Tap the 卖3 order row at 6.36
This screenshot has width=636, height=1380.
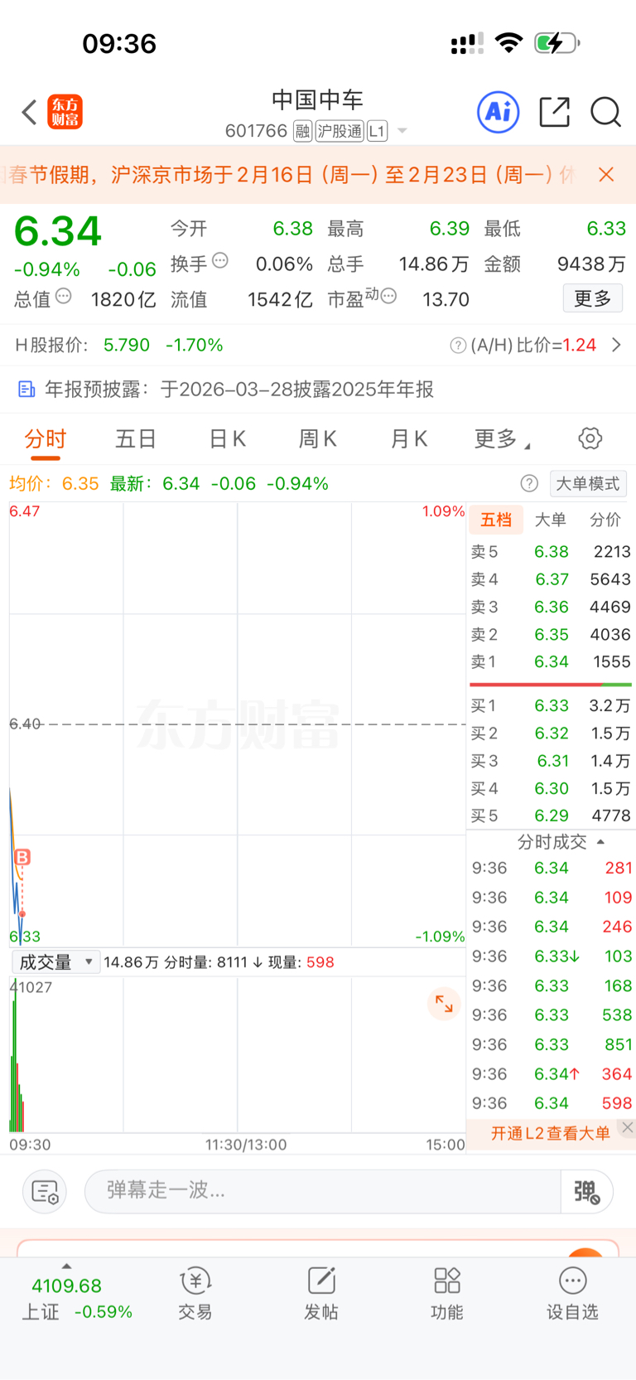pos(551,607)
